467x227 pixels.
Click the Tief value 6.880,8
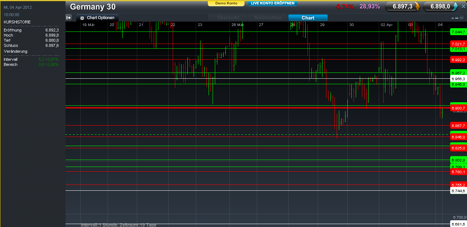click(x=52, y=40)
